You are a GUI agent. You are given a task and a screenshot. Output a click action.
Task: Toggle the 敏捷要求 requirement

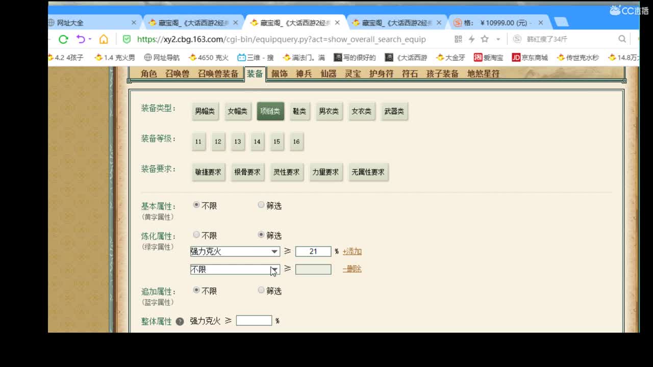[208, 172]
